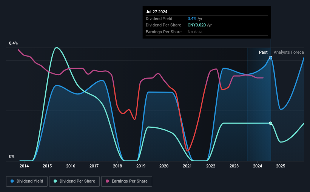Click the tooltip Earnings Per Share row label

point(163,32)
